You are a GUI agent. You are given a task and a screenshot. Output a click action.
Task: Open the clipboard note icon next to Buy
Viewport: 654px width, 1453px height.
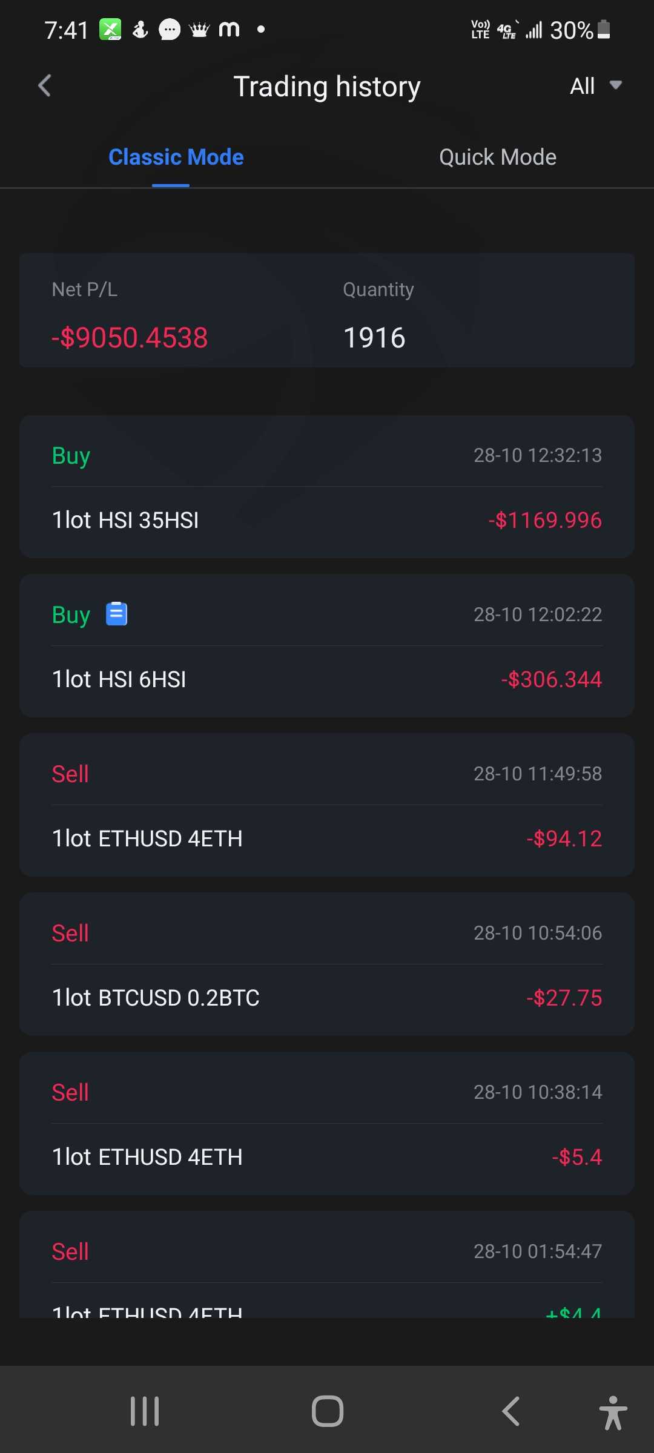tap(116, 614)
